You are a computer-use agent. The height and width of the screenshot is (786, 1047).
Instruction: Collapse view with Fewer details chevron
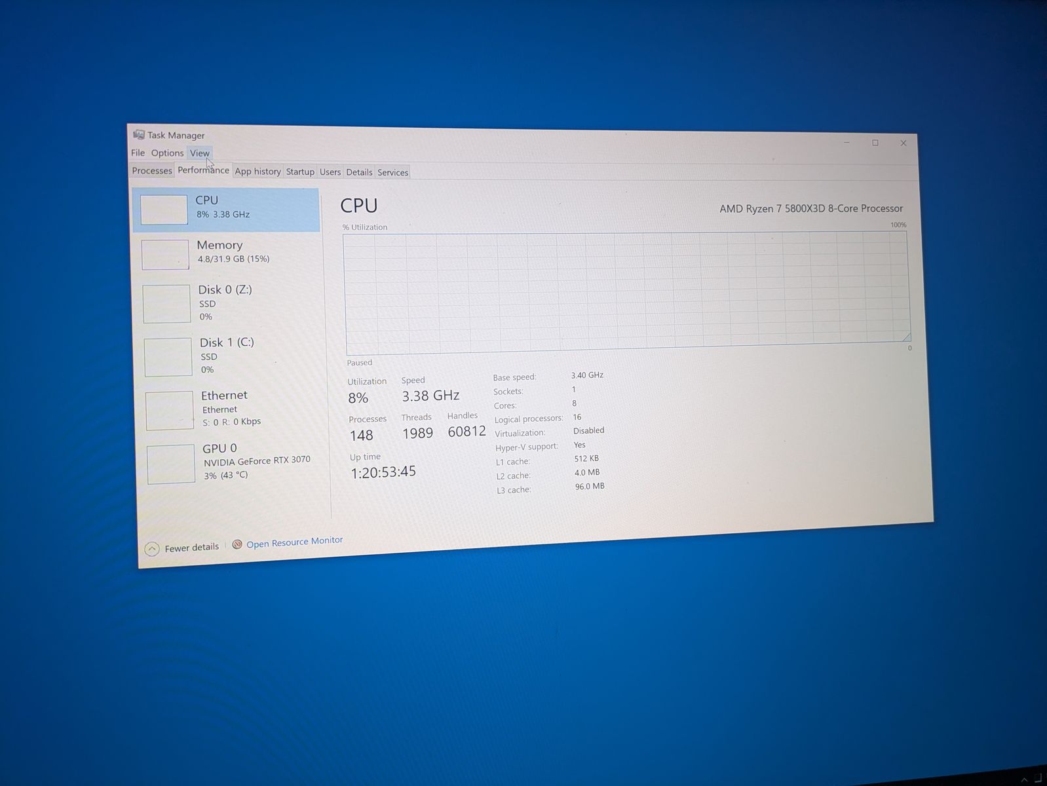coord(152,549)
